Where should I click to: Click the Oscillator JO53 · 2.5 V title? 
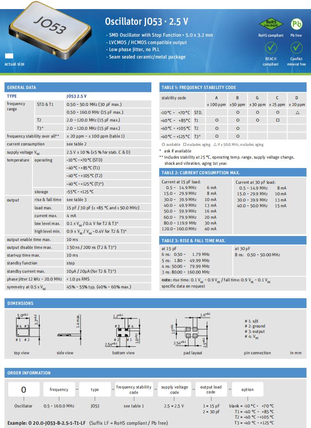click(146, 21)
